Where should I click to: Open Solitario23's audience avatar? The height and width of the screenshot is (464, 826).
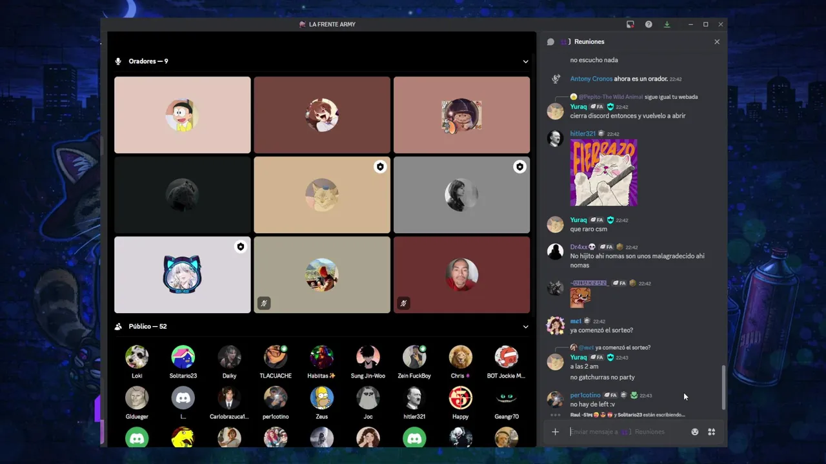pos(183,357)
